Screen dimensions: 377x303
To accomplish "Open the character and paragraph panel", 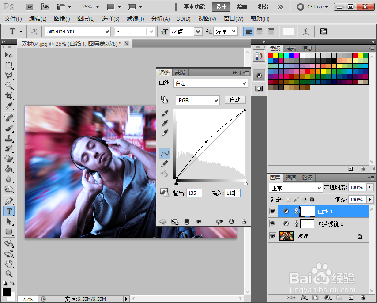I will click(x=324, y=31).
